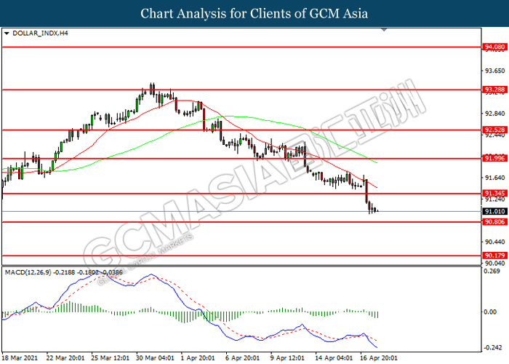Click the 9 Apr 12:01 time label

287,358
